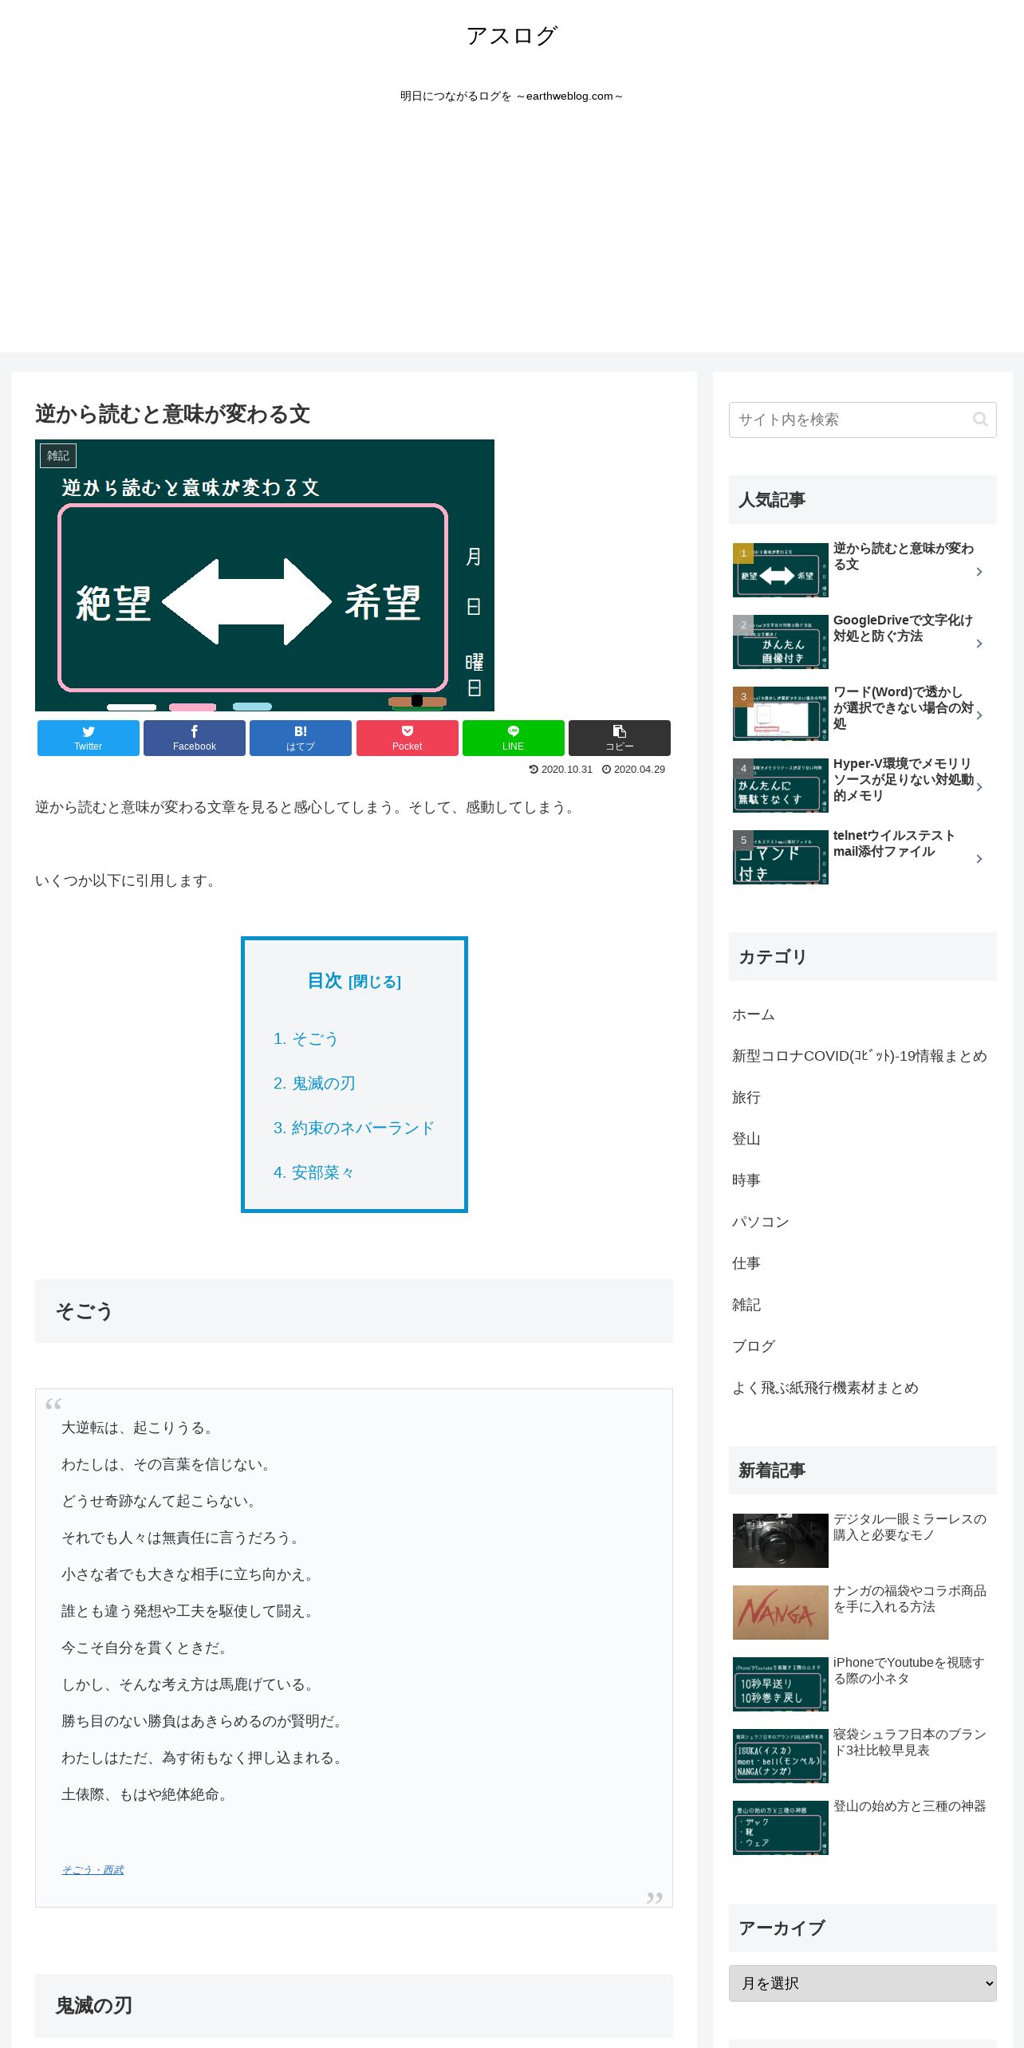
Task: Save the article to Pocket
Action: (x=408, y=738)
